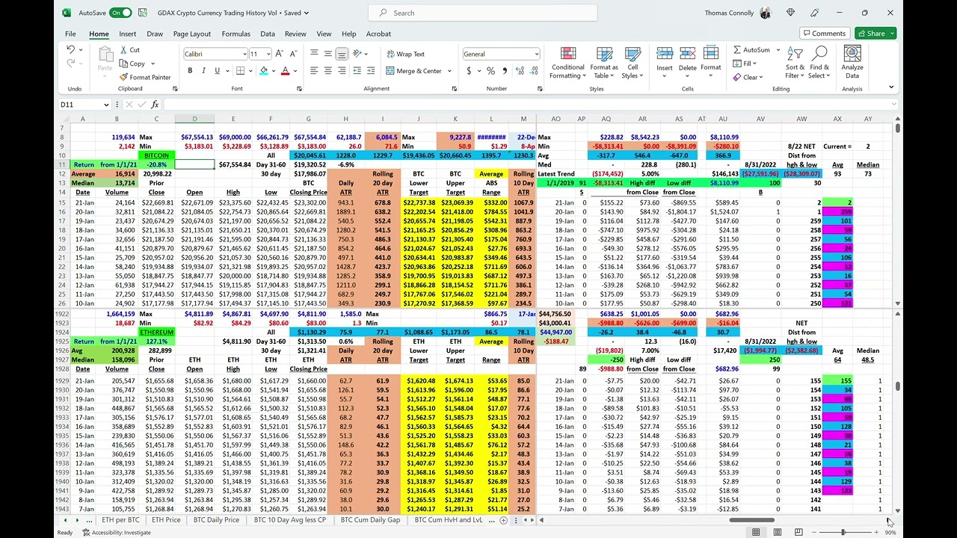The width and height of the screenshot is (957, 538).
Task: Click the zoom slider in status bar
Action: [x=843, y=532]
